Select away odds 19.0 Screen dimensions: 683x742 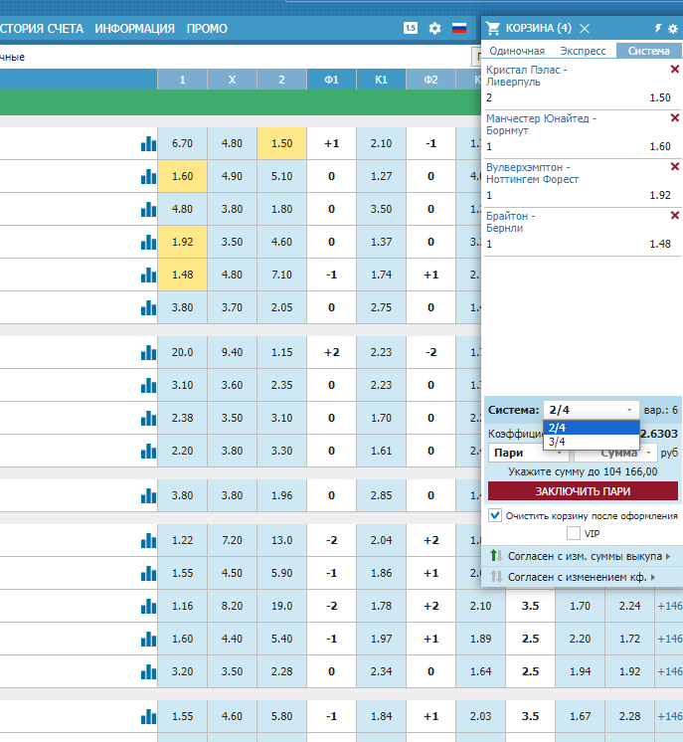[282, 606]
